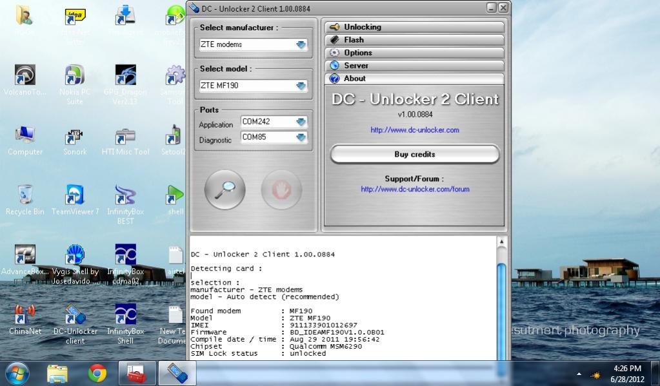
Task: Expand the Unlocking section
Action: 414,27
